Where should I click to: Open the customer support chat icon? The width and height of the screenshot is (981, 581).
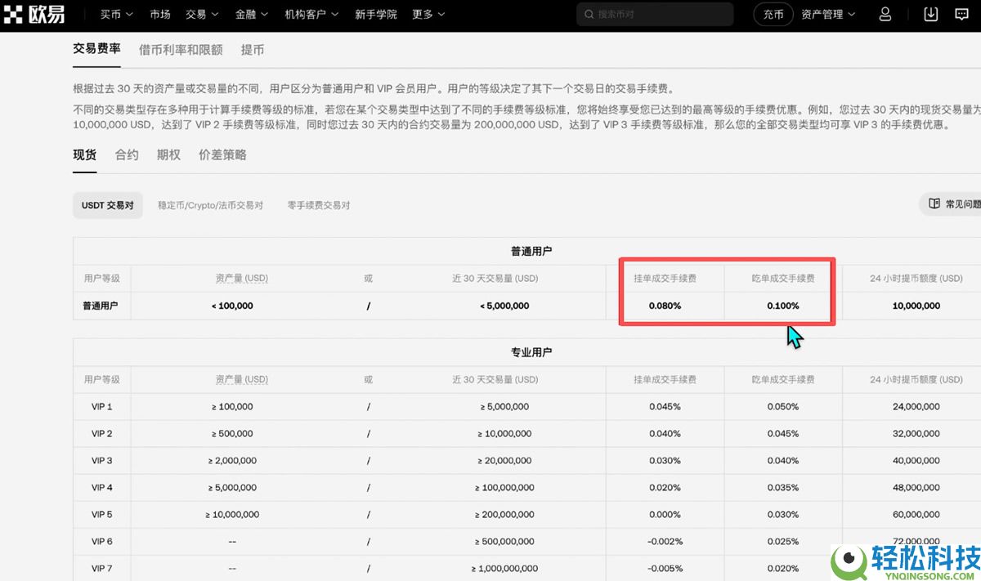point(961,14)
